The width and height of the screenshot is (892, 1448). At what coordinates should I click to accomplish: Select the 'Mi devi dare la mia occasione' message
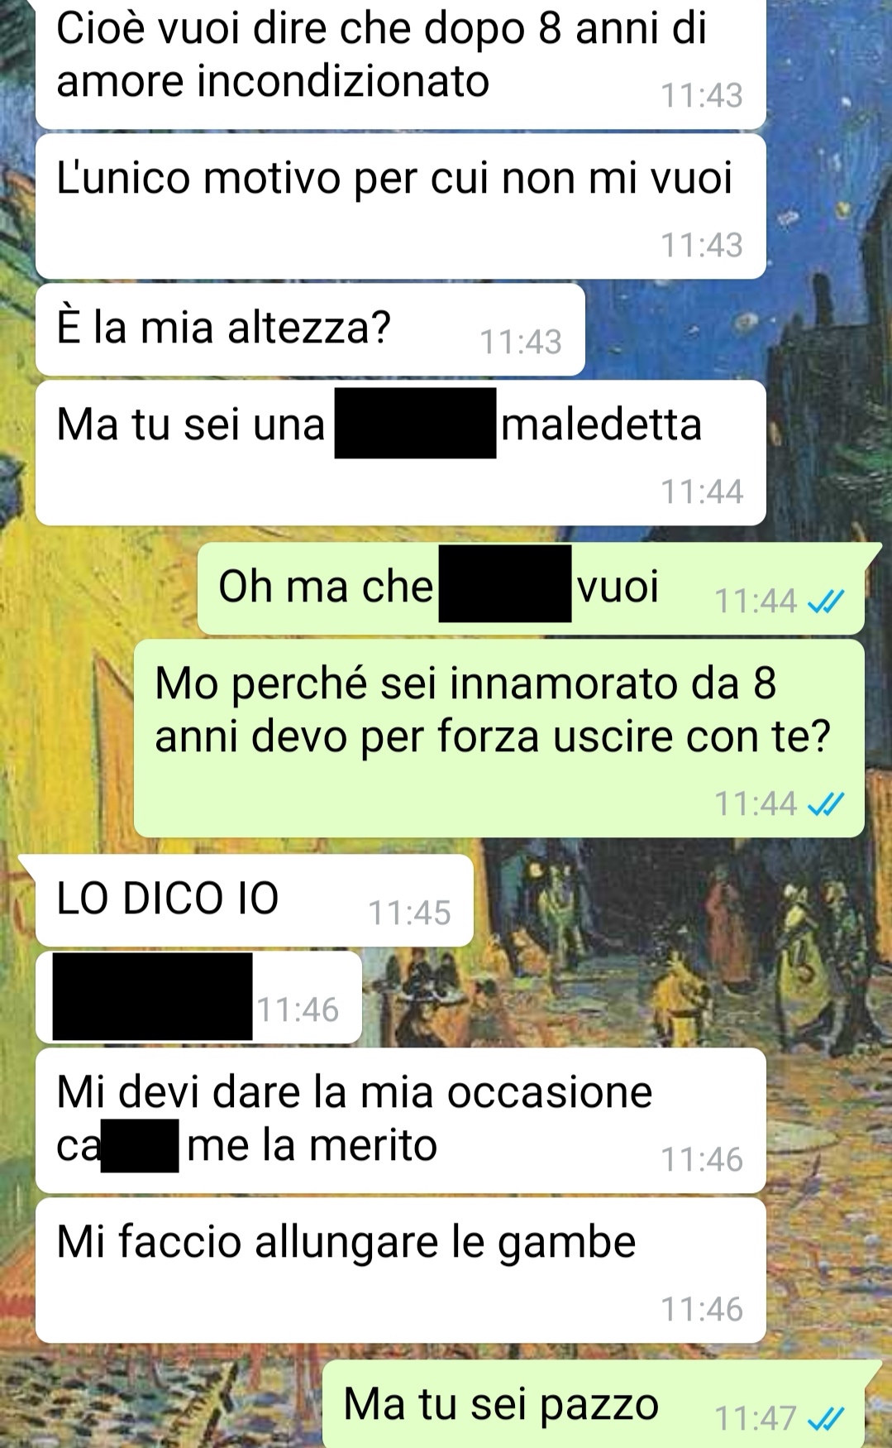[x=401, y=1120]
